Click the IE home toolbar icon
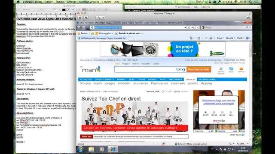 [191, 38]
